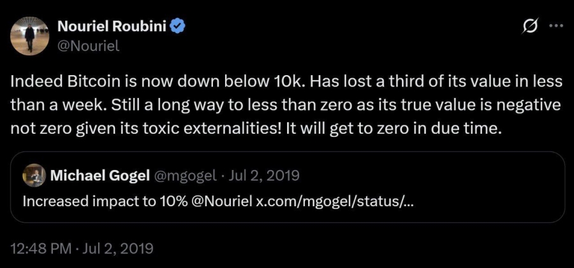Open the quoted tweet card
Viewport: 574px width, 268px height.
click(x=288, y=187)
